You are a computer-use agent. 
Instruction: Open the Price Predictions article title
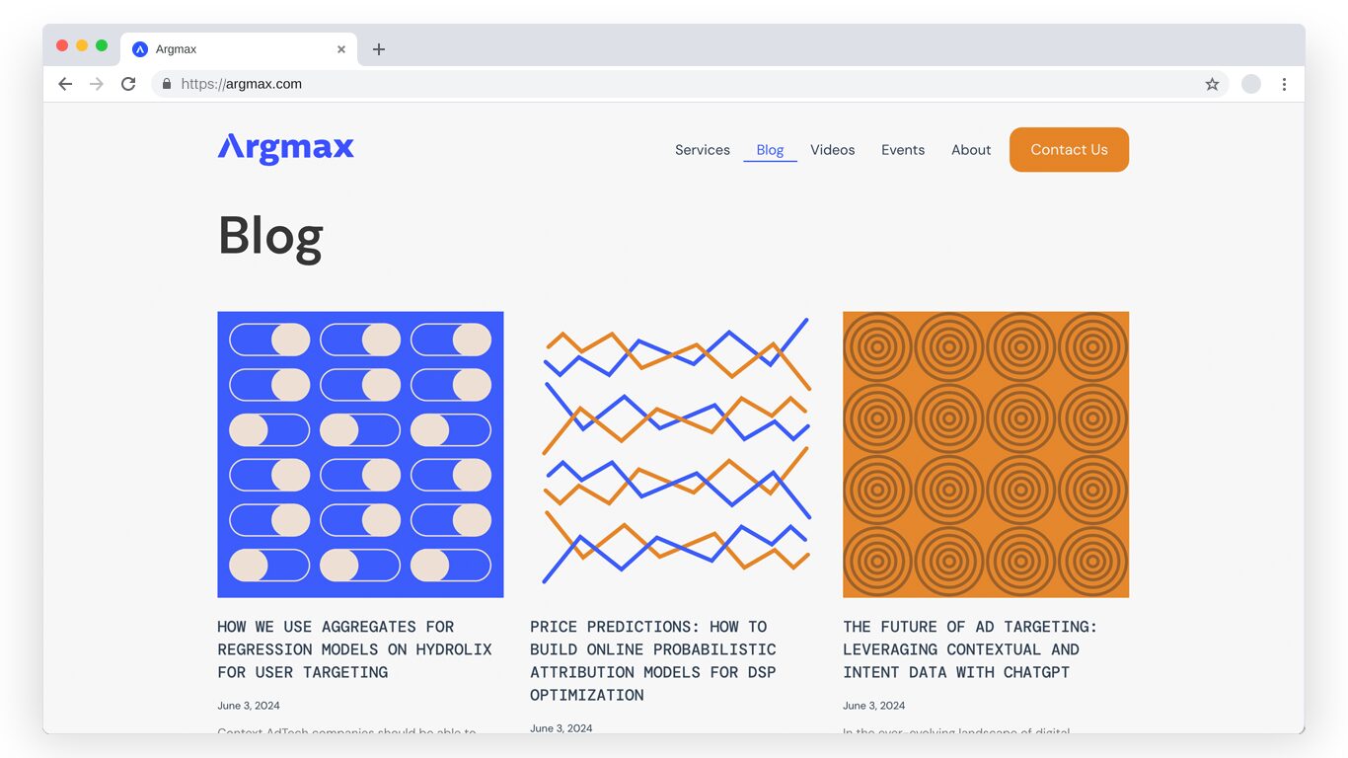(653, 660)
